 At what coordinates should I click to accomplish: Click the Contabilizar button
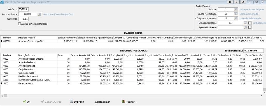click(x=102, y=102)
